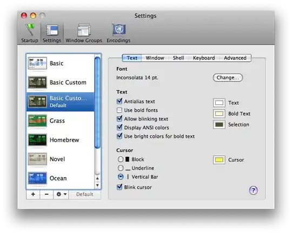This screenshot has width=292, height=233.
Task: Open the Window Groups pane
Action: (x=84, y=34)
